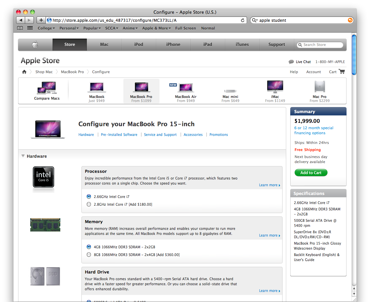Click the SSD drive icon

(53, 276)
